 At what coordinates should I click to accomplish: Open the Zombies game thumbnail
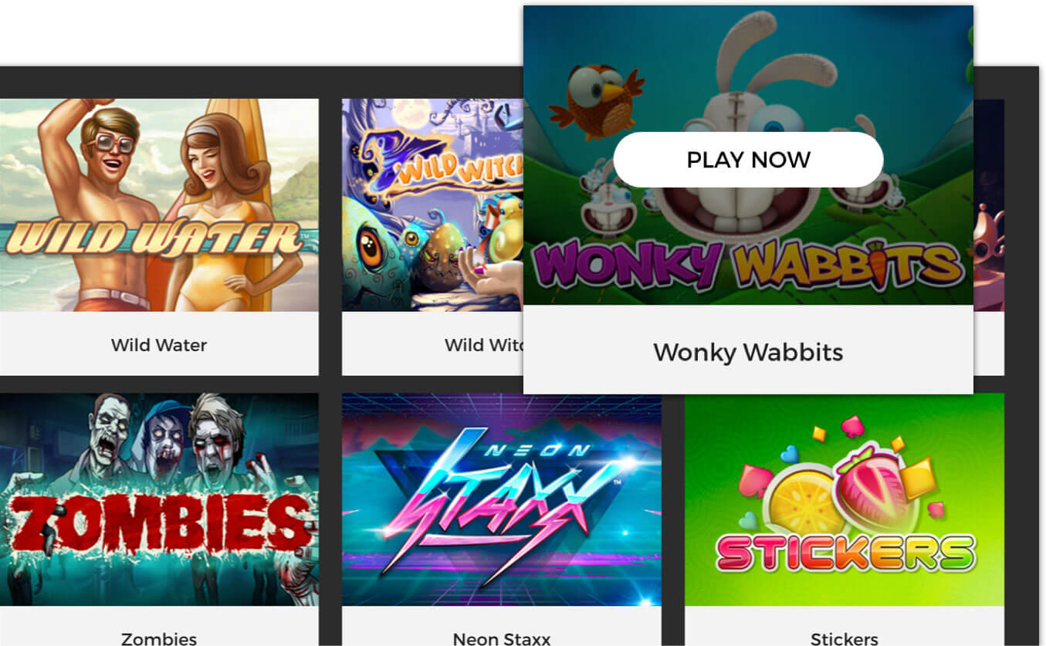click(159, 499)
